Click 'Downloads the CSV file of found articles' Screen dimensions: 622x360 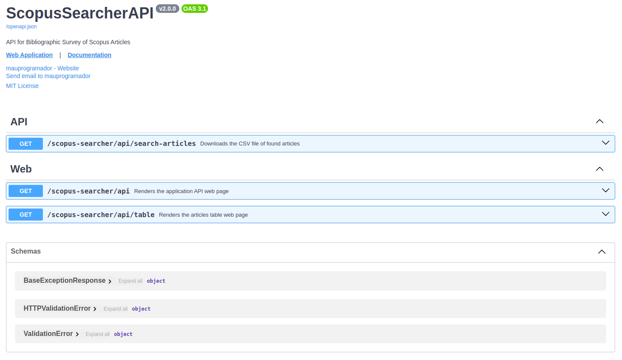250,144
